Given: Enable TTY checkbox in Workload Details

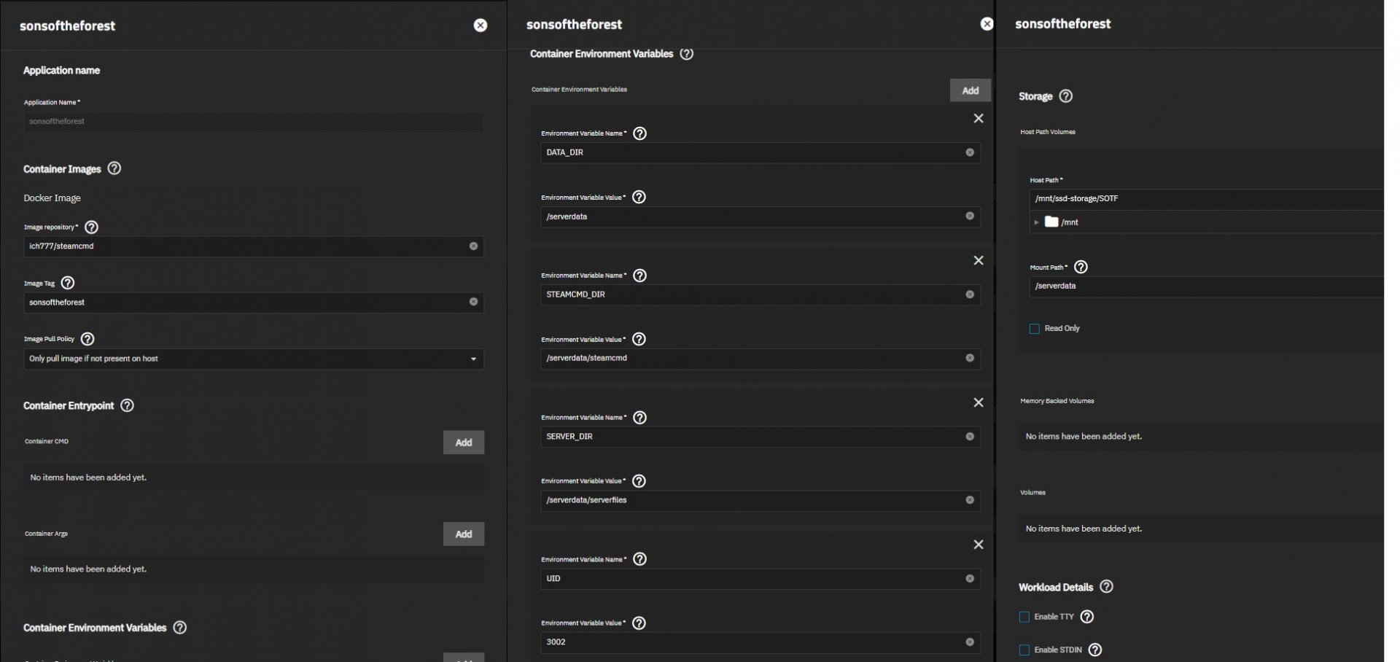Looking at the screenshot, I should click(x=1024, y=617).
